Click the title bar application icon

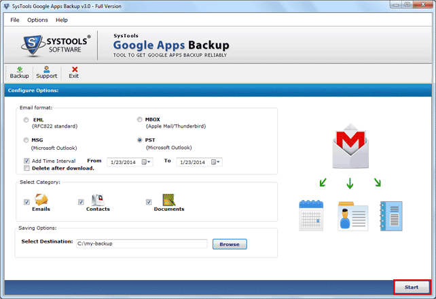tap(7, 6)
